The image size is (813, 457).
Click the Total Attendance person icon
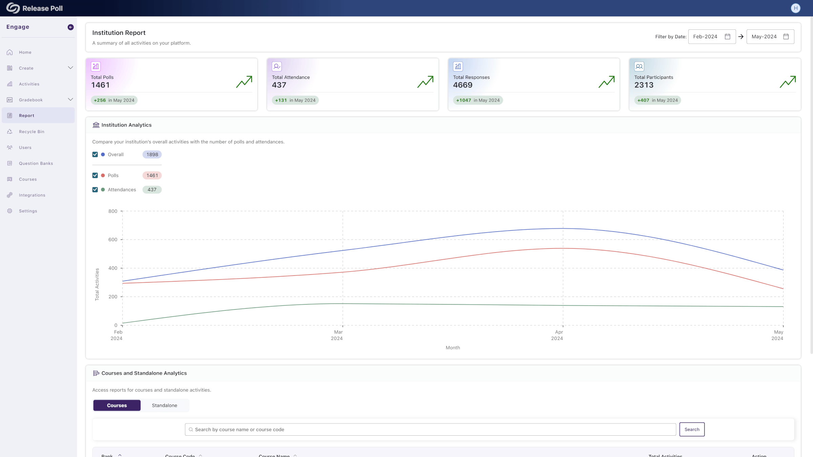coord(277,66)
